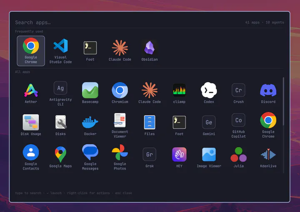The image size is (300, 212).
Task: Click the "type to search" footer hint
Action: 28,193
